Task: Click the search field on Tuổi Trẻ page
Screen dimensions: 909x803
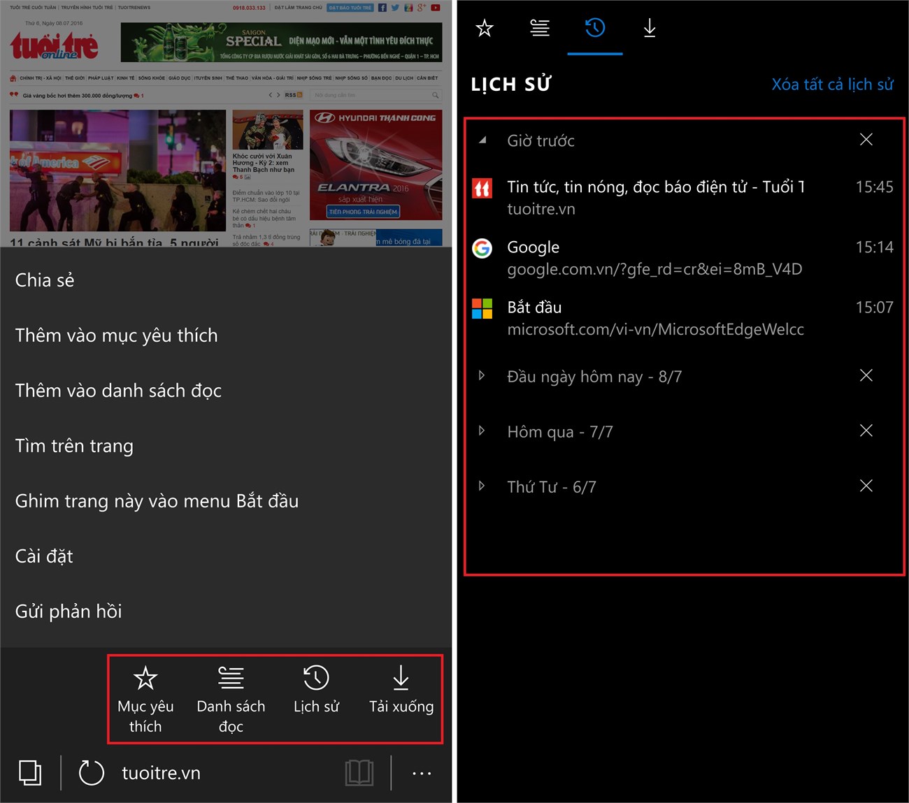Action: pyautogui.click(x=375, y=95)
